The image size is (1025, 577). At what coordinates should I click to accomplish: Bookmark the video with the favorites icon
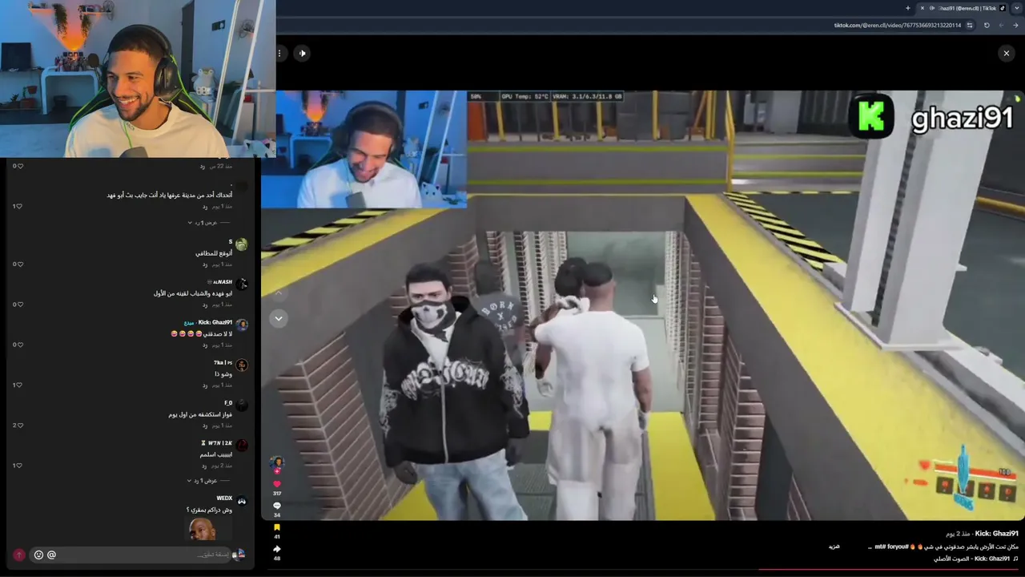coord(277,527)
